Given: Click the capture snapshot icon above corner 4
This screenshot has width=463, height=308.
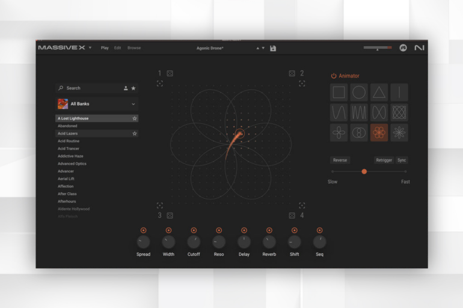Looking at the screenshot, I should [x=302, y=205].
